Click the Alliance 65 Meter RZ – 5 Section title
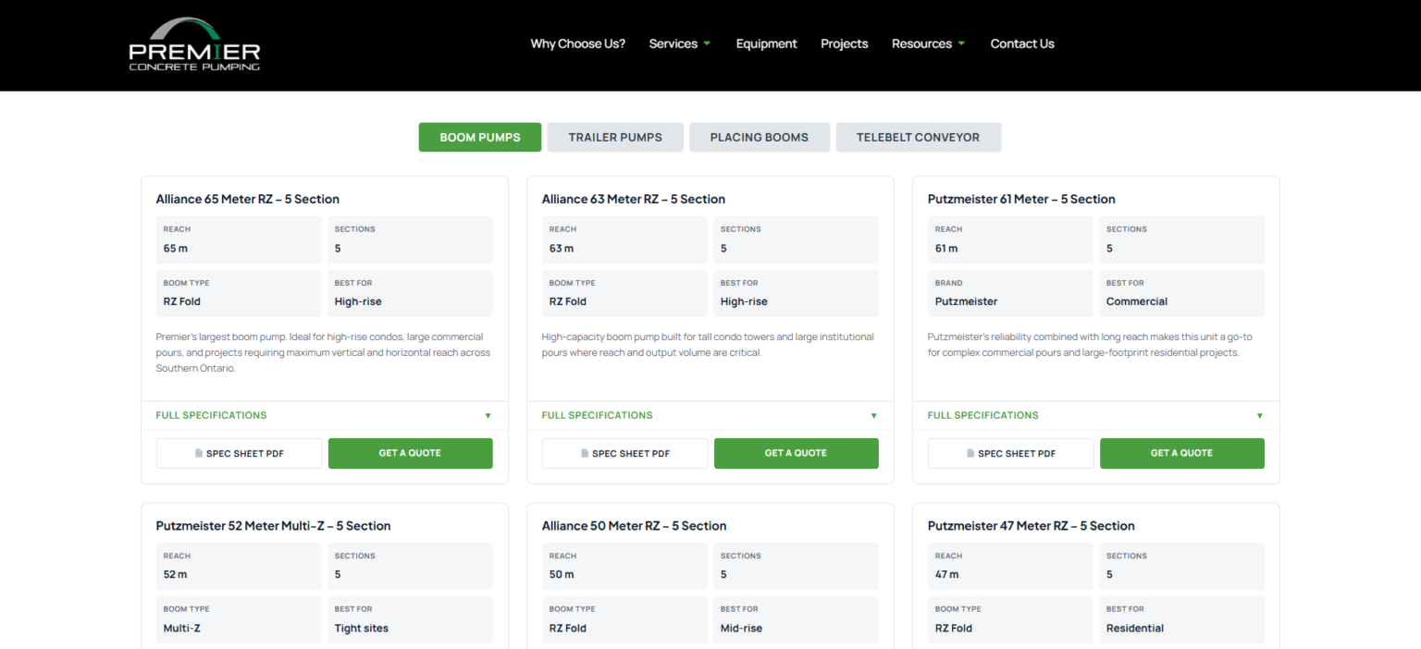The width and height of the screenshot is (1421, 649). tap(248, 199)
